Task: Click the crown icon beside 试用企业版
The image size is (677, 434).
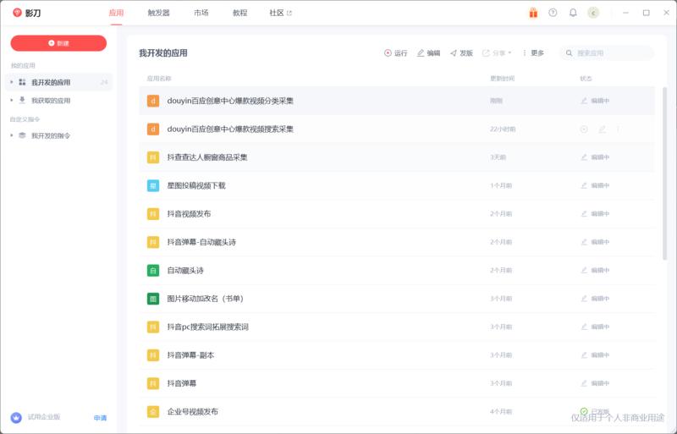Action: point(16,418)
